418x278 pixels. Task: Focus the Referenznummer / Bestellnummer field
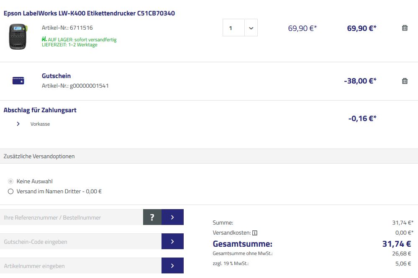72,217
